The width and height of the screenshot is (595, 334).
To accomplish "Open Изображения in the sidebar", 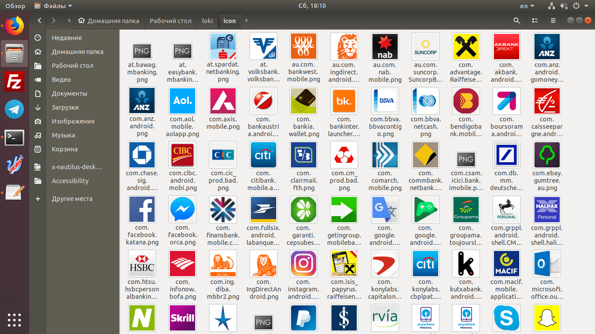I will click(x=74, y=121).
